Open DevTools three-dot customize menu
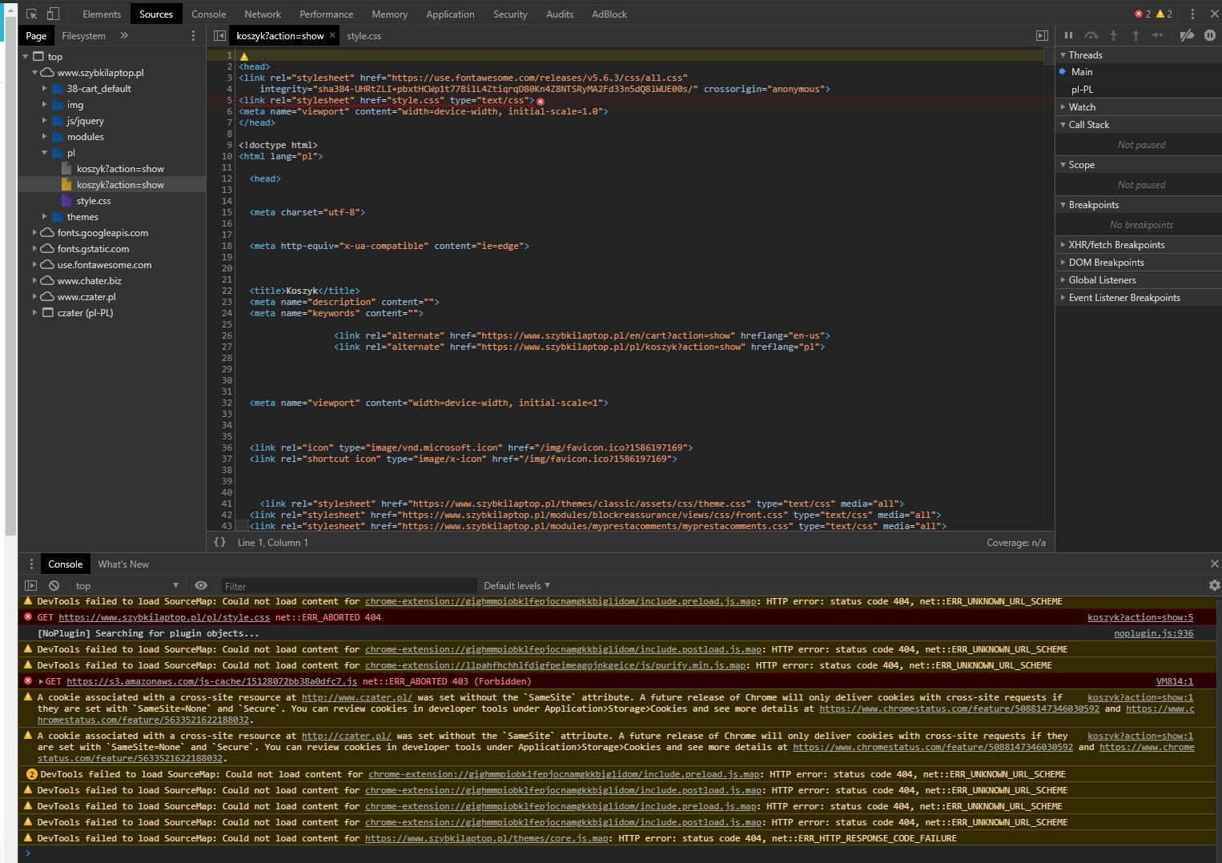The image size is (1222, 863). tap(1192, 14)
